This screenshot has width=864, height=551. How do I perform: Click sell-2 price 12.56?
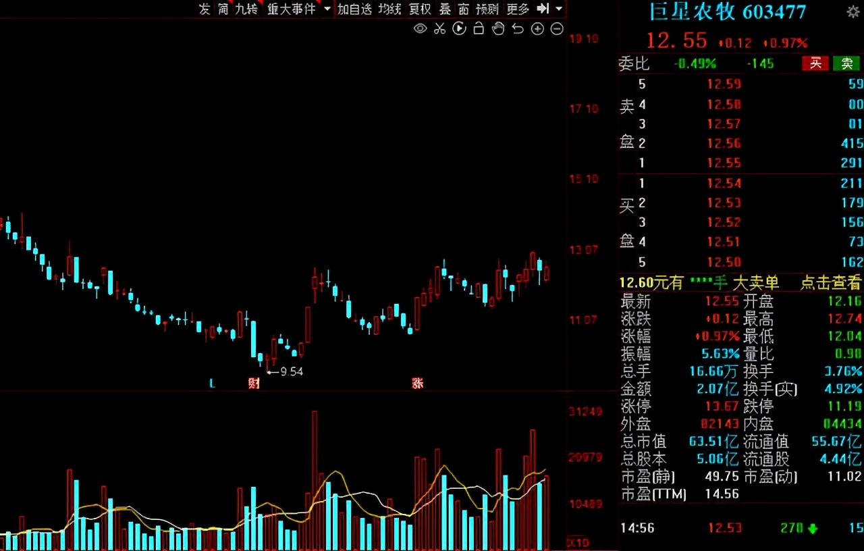pos(724,143)
